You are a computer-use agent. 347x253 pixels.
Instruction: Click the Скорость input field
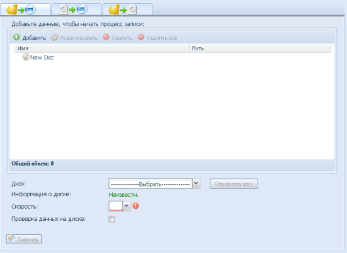click(115, 206)
